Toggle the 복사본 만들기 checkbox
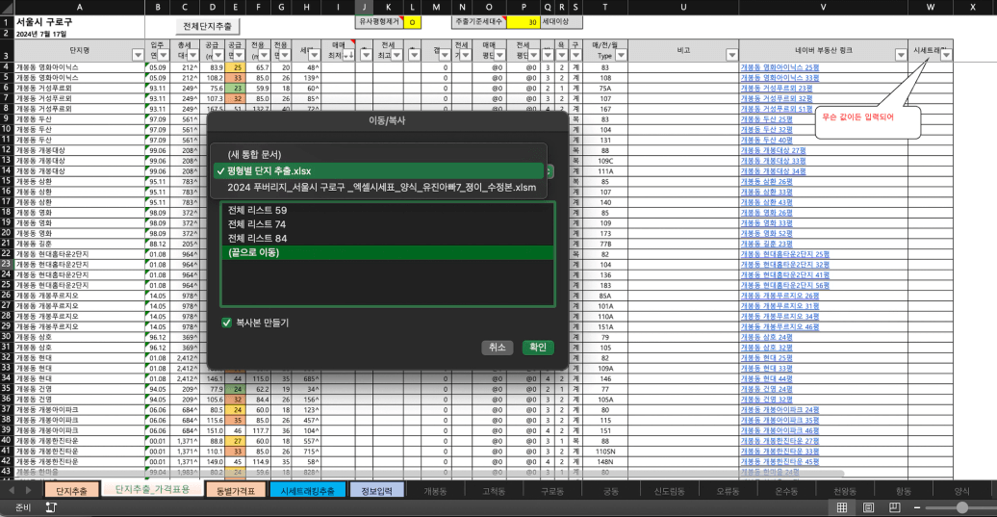The width and height of the screenshot is (997, 517). [x=227, y=323]
